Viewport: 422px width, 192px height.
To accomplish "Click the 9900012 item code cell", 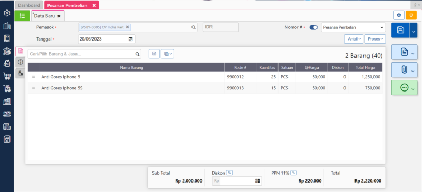I will pyautogui.click(x=241, y=77).
